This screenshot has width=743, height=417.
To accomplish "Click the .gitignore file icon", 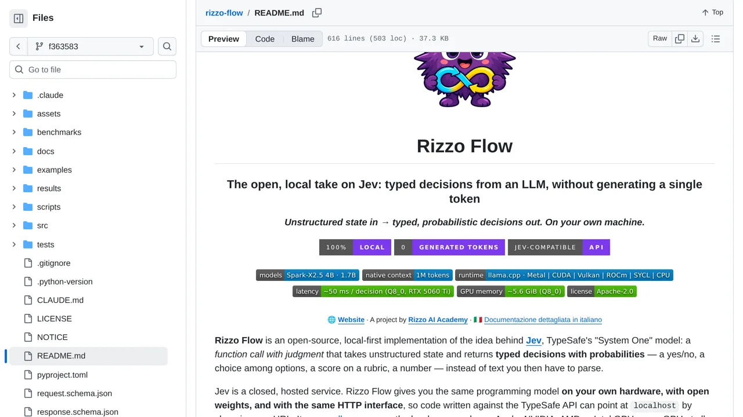I will coord(28,263).
